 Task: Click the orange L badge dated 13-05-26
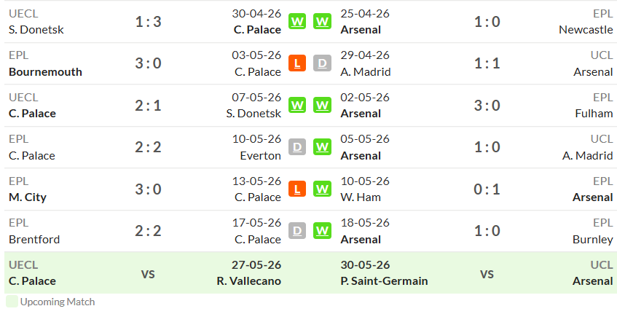click(297, 189)
